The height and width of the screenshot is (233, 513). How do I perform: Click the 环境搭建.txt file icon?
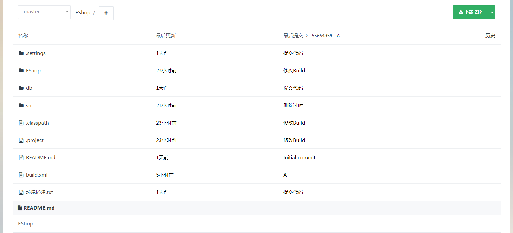tap(21, 192)
